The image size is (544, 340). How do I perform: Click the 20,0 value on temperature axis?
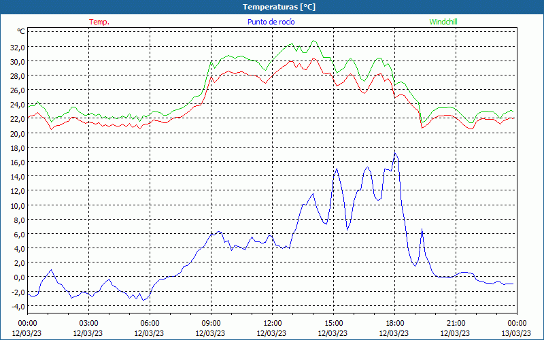click(18, 133)
